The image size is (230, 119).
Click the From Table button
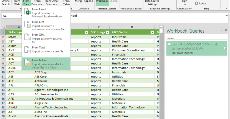pyautogui.click(x=66, y=3)
